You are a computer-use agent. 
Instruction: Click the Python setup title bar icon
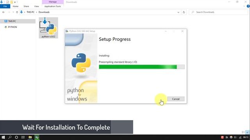click(x=67, y=31)
